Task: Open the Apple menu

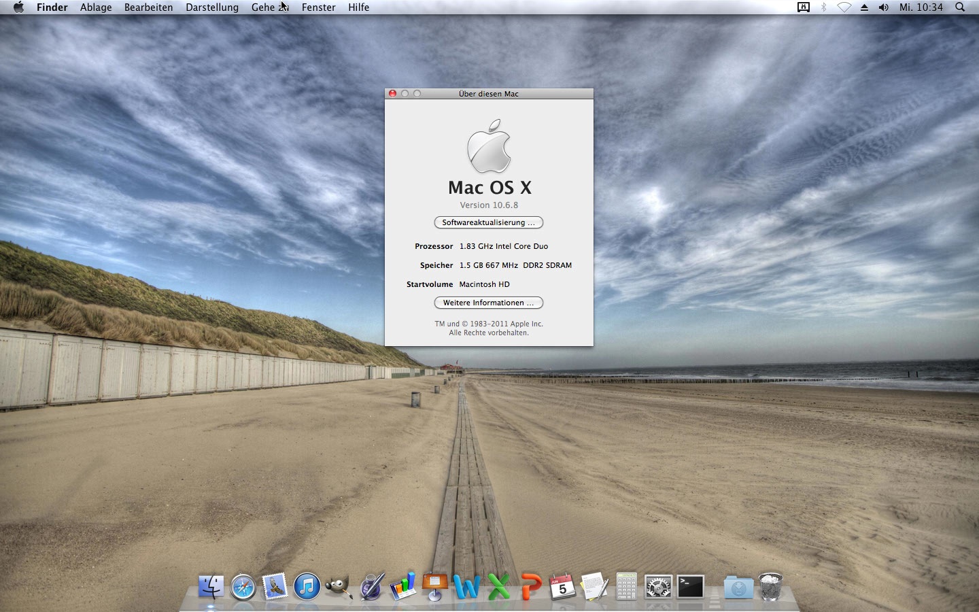Action: (18, 7)
